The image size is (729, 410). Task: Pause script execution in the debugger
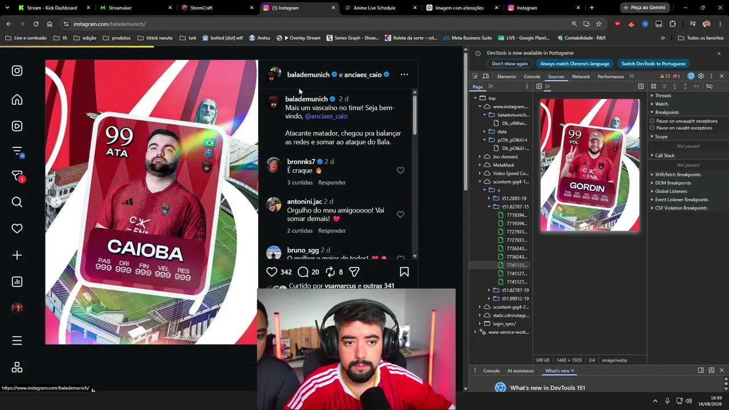[x=653, y=87]
